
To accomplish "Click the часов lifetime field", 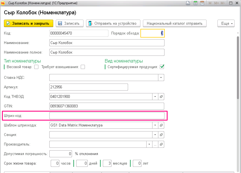I will click(x=55, y=163).
